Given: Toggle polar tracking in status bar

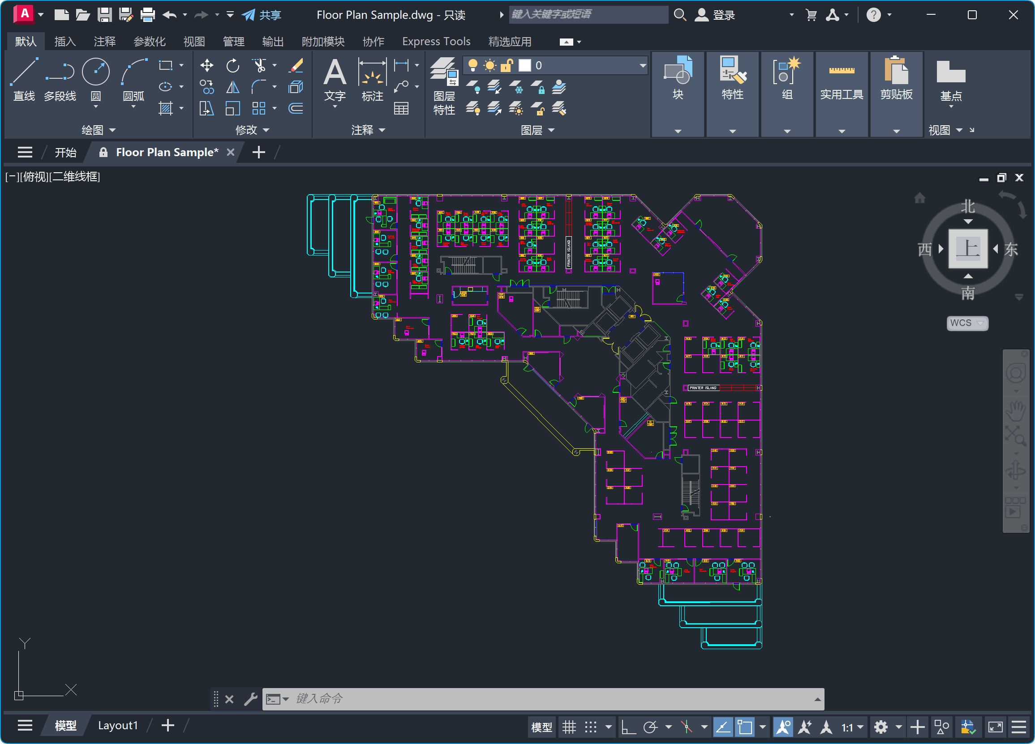Looking at the screenshot, I should pyautogui.click(x=651, y=727).
